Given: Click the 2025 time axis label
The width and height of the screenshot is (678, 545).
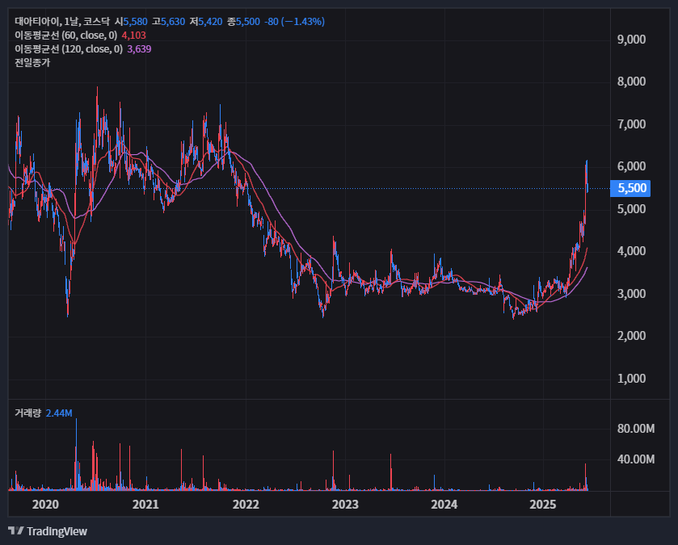Looking at the screenshot, I should tap(543, 505).
